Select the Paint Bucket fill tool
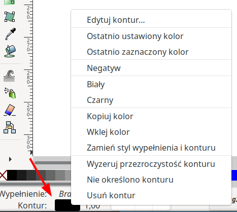The height and width of the screenshot is (212, 237). pyautogui.click(x=10, y=51)
